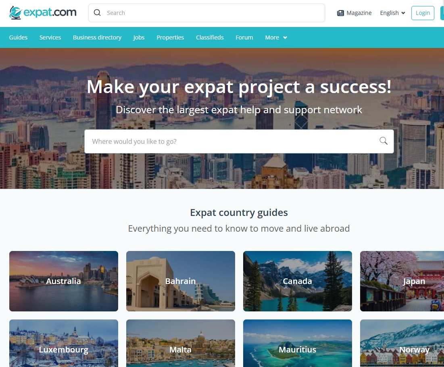Open the Jobs section

[139, 37]
